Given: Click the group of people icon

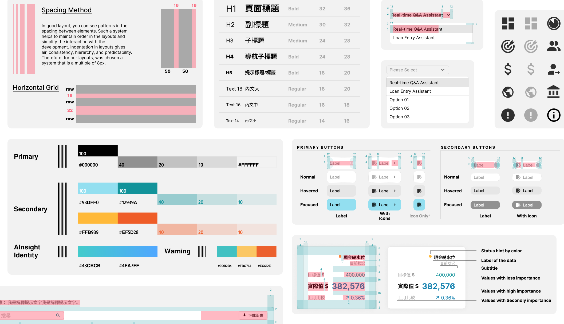Looking at the screenshot, I should pos(554,46).
